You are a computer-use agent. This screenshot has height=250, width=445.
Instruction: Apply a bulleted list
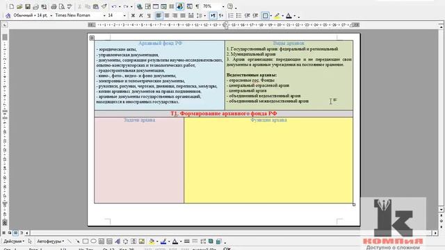pos(238,15)
